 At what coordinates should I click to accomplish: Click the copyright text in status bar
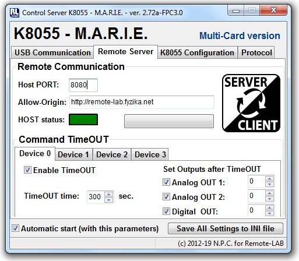click(231, 244)
